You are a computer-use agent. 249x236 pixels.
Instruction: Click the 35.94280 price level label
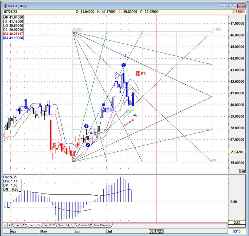tap(238, 152)
